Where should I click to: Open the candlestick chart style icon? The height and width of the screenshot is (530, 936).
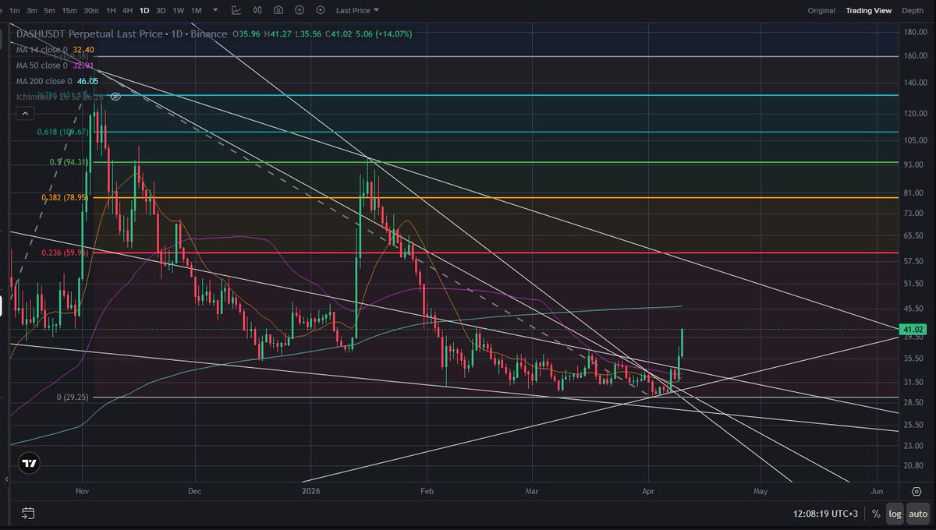pyautogui.click(x=257, y=11)
